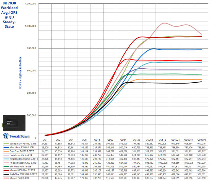Viewport: 211px width, 194px height.
Task: Click the Micron 7600 QD4096 value 693,190
Action: pyautogui.click(x=201, y=178)
